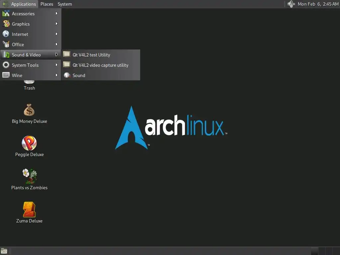The height and width of the screenshot is (255, 340).
Task: Expand the System Tools submenu arrow
Action: (x=56, y=65)
